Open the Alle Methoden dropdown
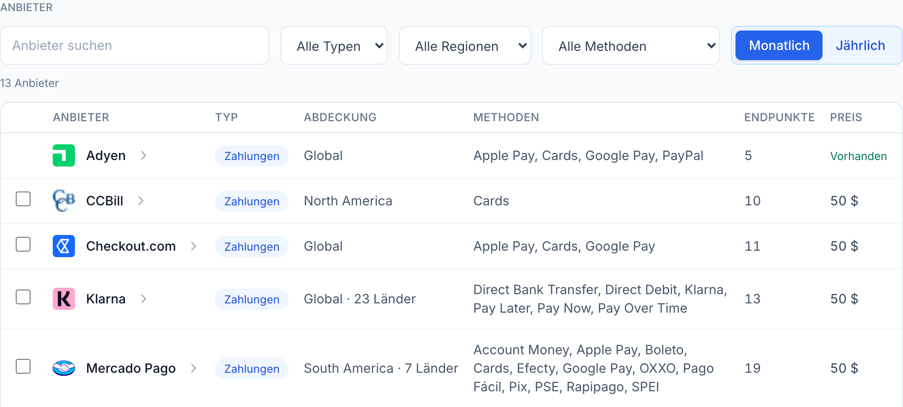Screen dimensions: 903x407 [x=631, y=45]
